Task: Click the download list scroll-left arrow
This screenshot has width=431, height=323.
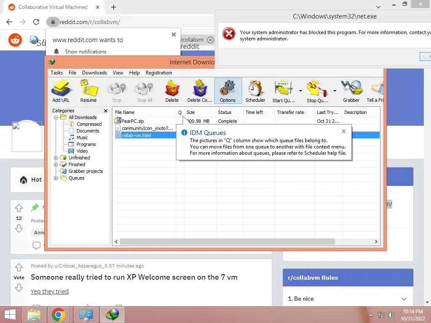Action: pos(116,242)
